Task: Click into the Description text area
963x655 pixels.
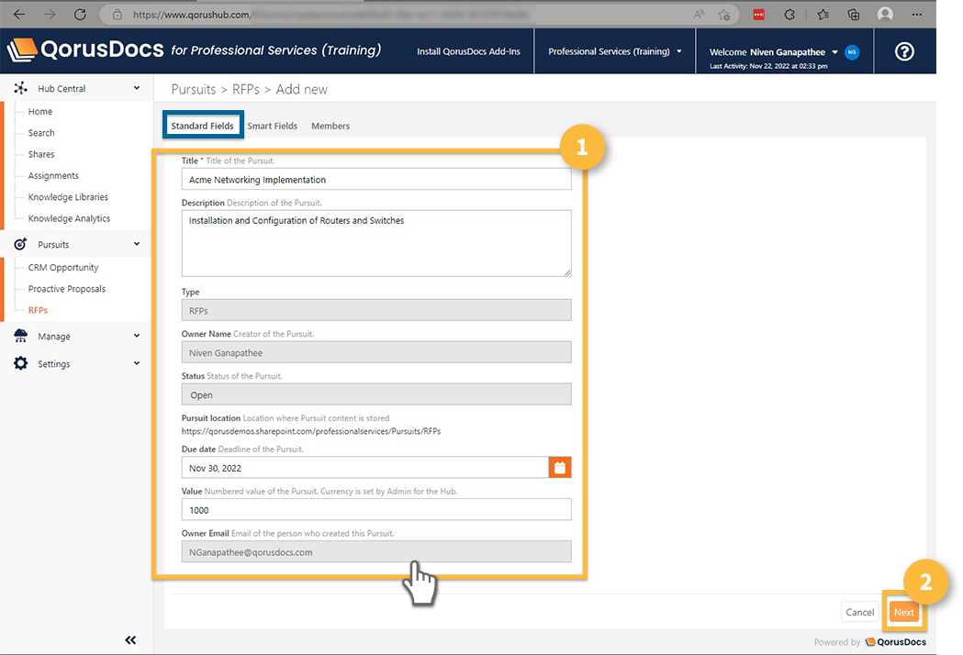Action: (376, 243)
